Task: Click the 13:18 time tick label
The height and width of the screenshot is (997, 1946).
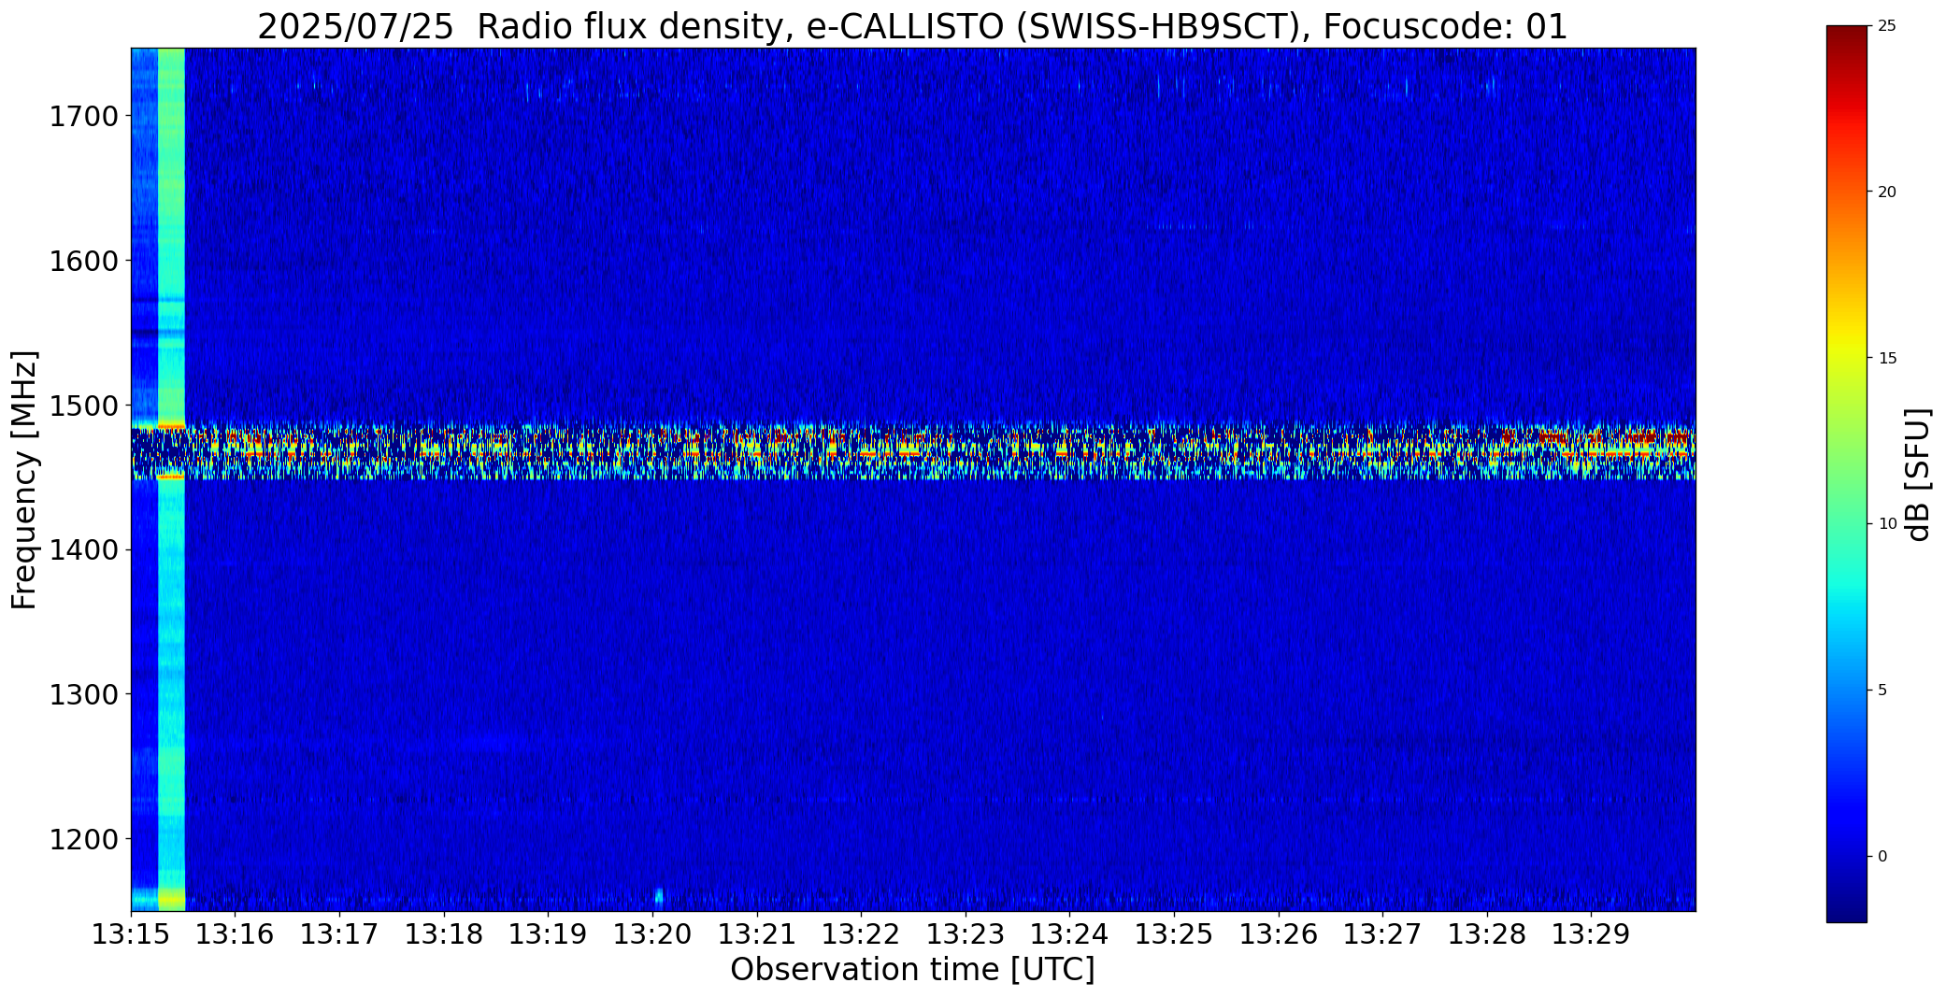Action: pyautogui.click(x=444, y=934)
